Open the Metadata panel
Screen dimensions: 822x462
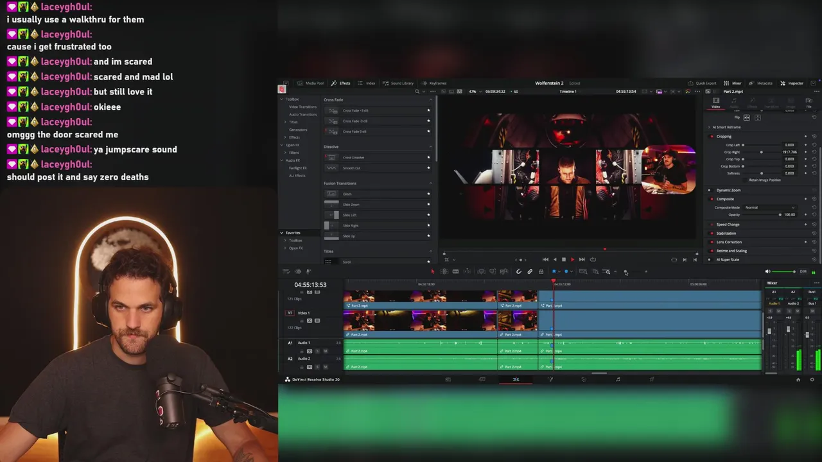[x=761, y=83]
